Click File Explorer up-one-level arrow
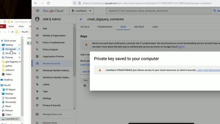Viewport: 220px width, 124px height. point(12,32)
